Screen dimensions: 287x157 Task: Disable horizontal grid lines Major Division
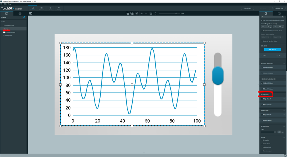pos(262,83)
